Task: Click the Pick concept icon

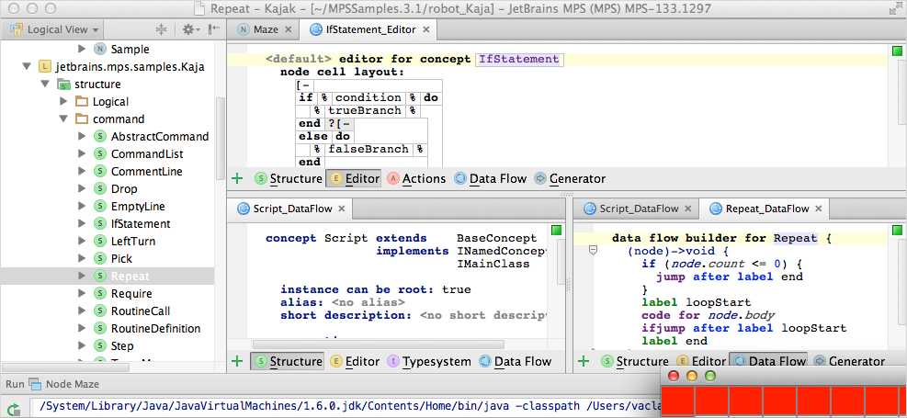Action: coord(100,258)
